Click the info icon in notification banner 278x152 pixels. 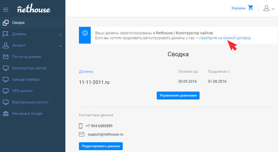click(x=85, y=33)
